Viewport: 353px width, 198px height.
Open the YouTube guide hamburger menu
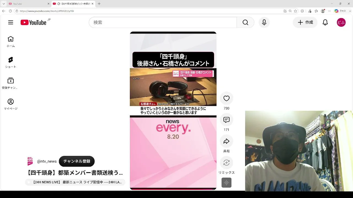coord(11,23)
